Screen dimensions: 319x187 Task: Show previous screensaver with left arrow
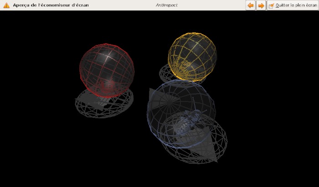(251, 5)
